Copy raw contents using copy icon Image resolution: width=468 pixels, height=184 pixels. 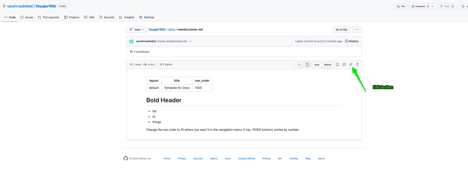pos(344,65)
